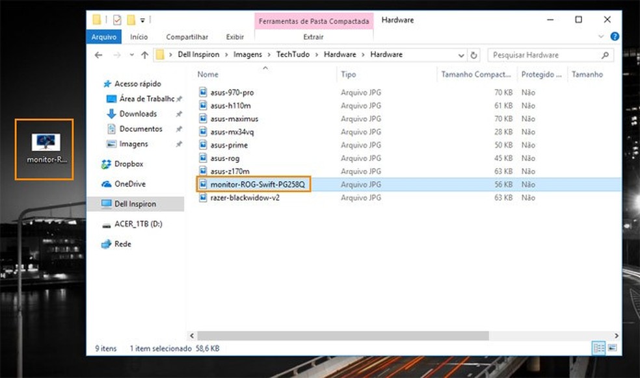Viewport: 640px width, 378px height.
Task: Click the Pesquisar Hardware search field
Action: click(550, 55)
